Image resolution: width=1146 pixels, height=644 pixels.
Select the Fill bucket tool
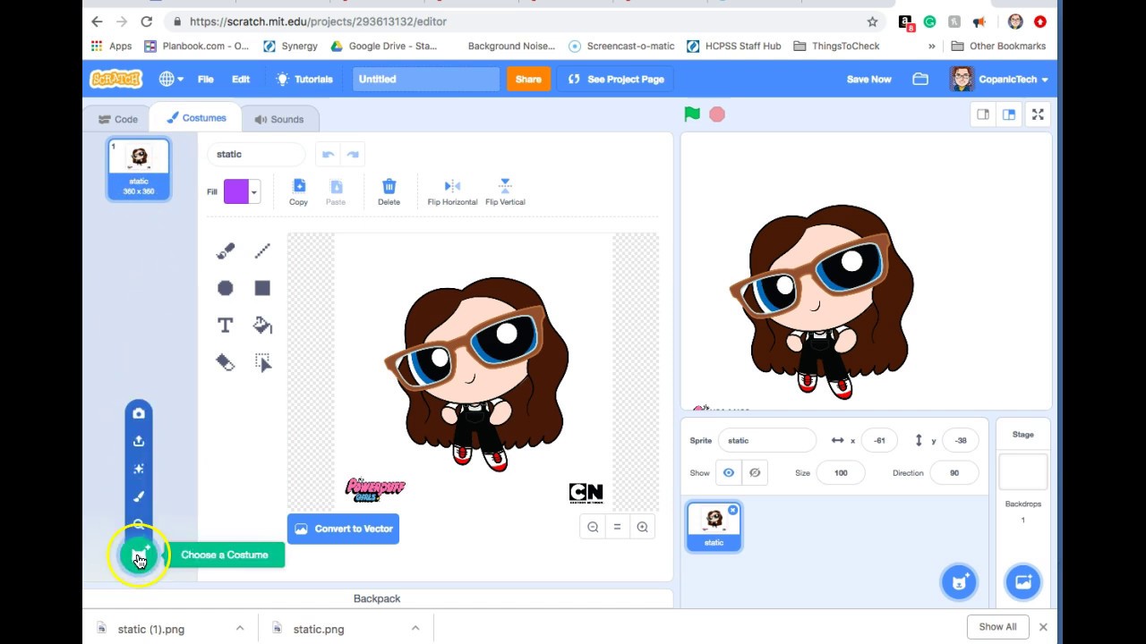point(262,326)
